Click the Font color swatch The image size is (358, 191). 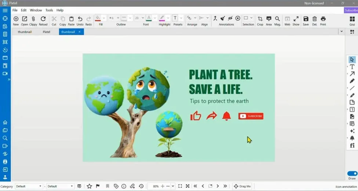149,18
